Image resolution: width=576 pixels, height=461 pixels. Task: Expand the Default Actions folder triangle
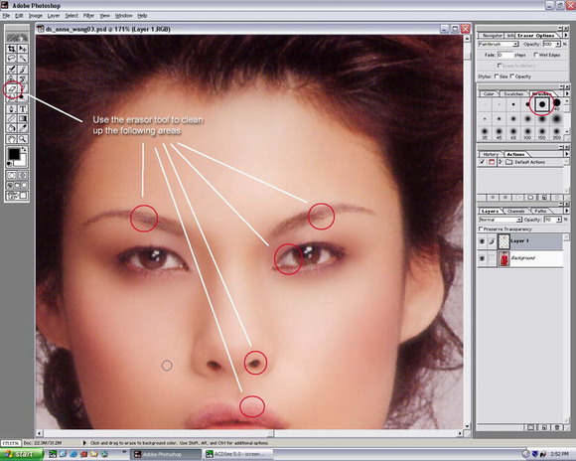click(501, 162)
